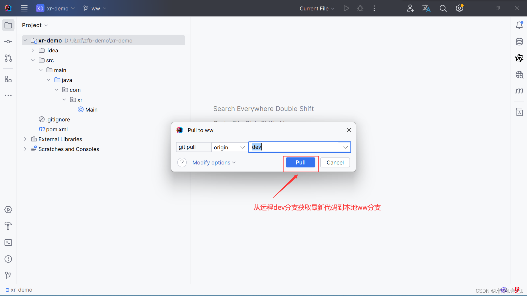Screen dimensions: 527x296
Task: Click xr-demo in the status bar
Action: tap(19, 290)
